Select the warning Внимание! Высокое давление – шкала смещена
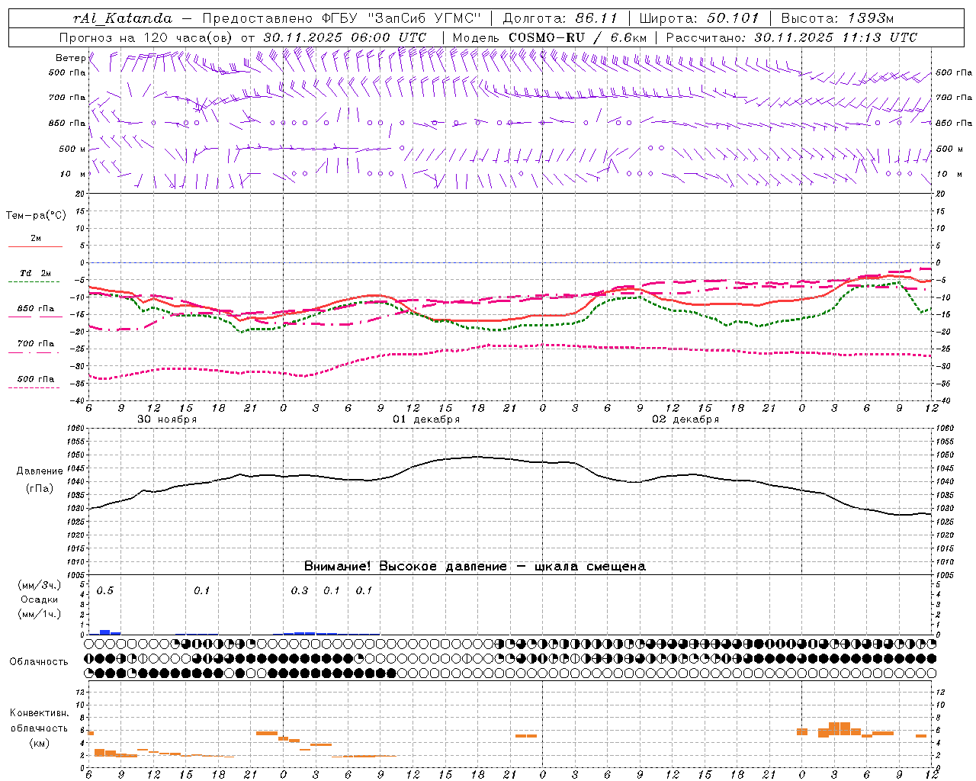This screenshot has height=781, width=976. coord(475,567)
